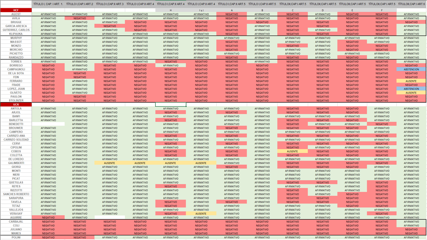Select the DE LOREDO name cell
Screen dimensions: 427x240
(16, 159)
